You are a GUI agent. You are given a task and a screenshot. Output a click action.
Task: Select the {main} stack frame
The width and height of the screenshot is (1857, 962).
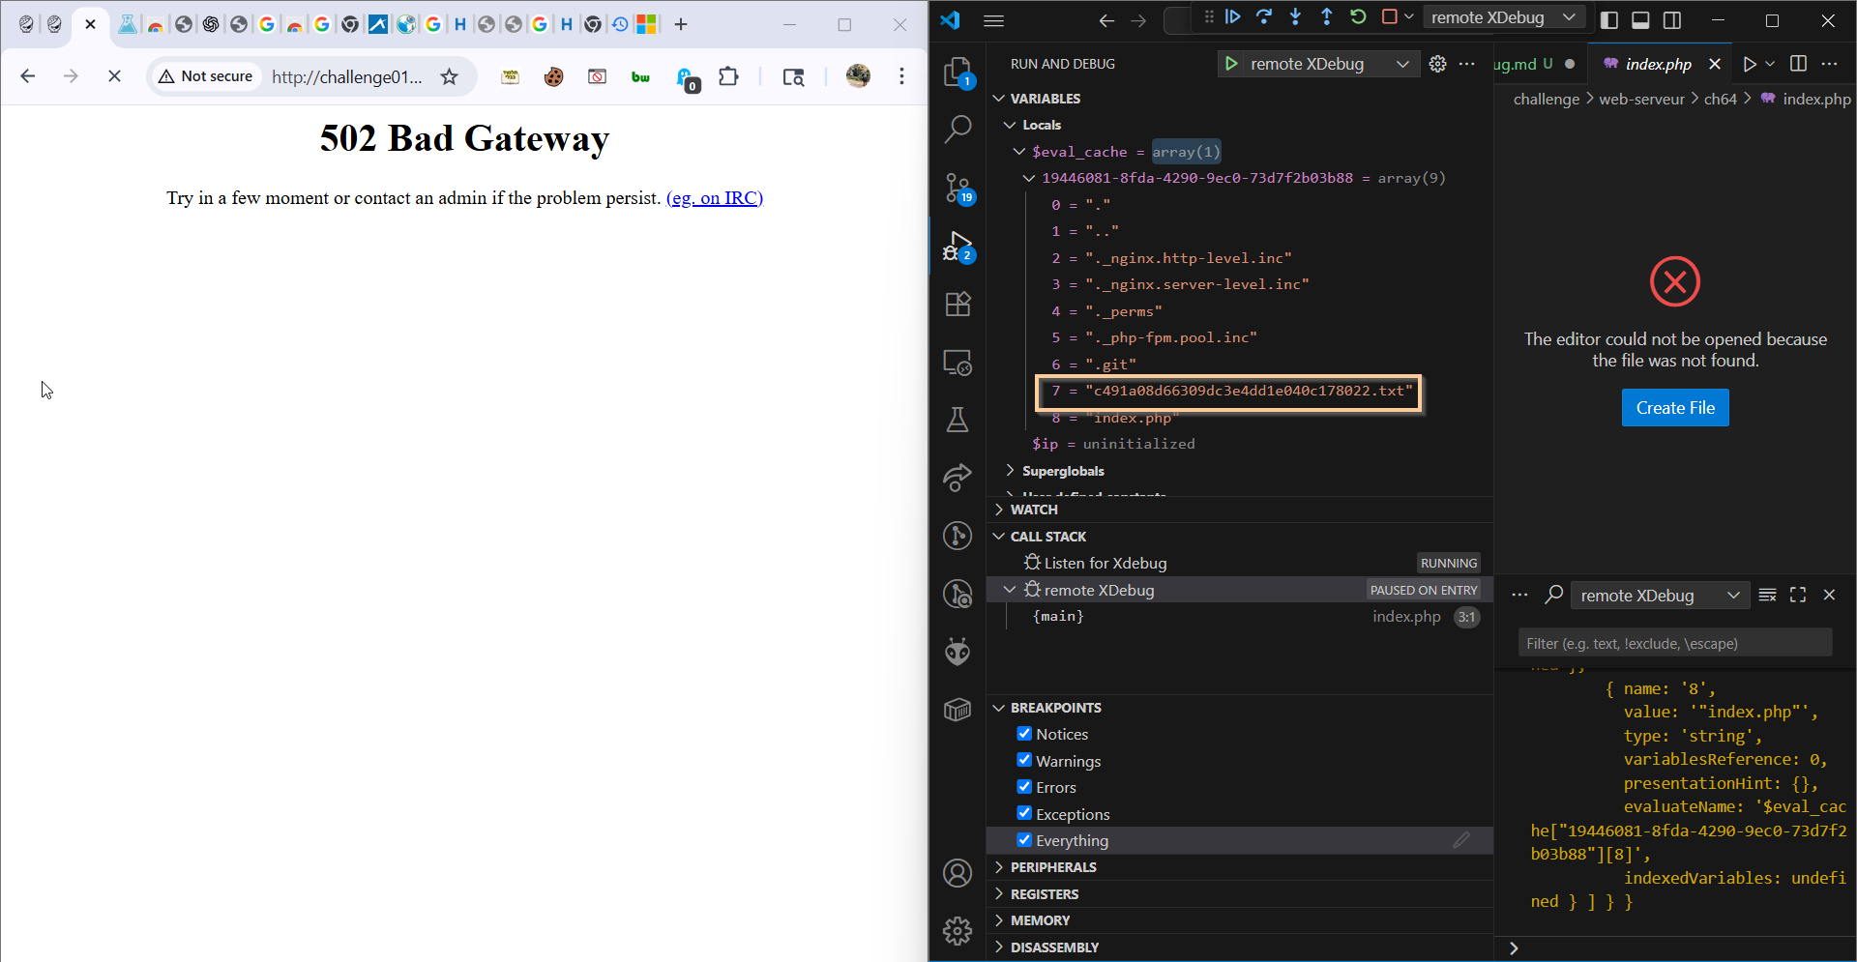coord(1059,617)
